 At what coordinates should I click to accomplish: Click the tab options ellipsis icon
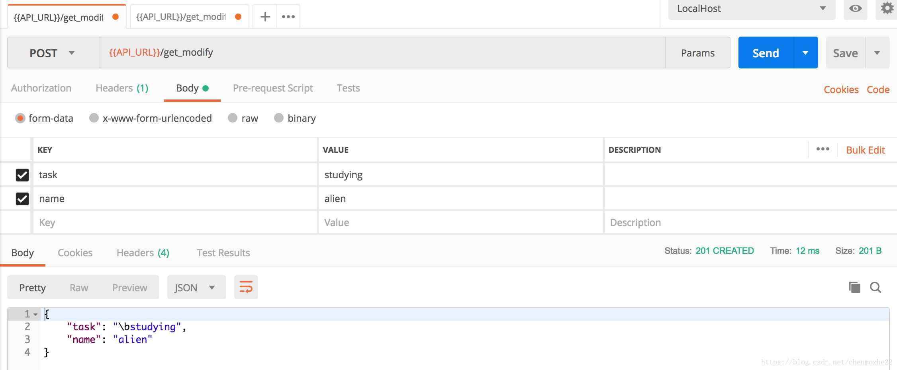coord(288,17)
